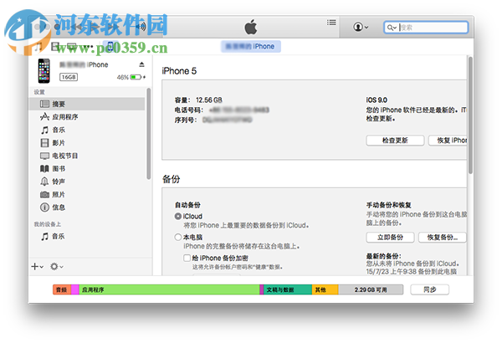Click the iOS 9.0 version text
This screenshot has height=343, width=502.
point(376,100)
